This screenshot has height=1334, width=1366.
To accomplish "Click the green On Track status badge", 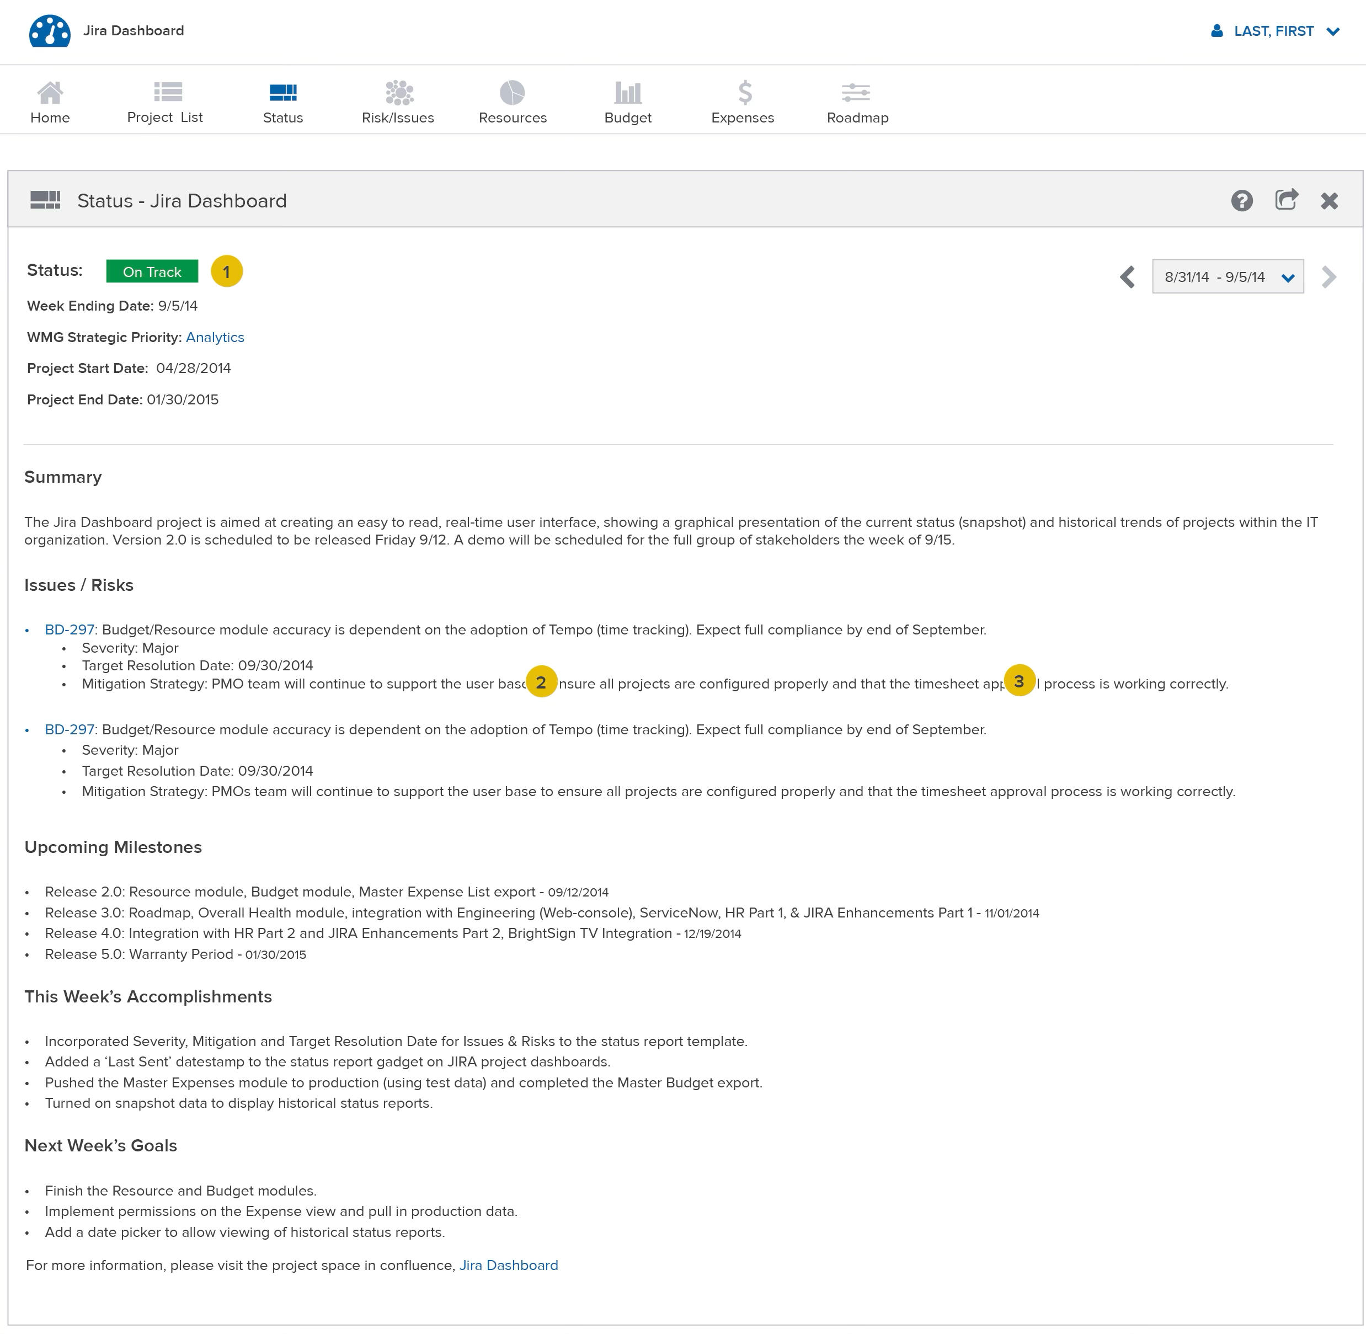I will click(152, 272).
